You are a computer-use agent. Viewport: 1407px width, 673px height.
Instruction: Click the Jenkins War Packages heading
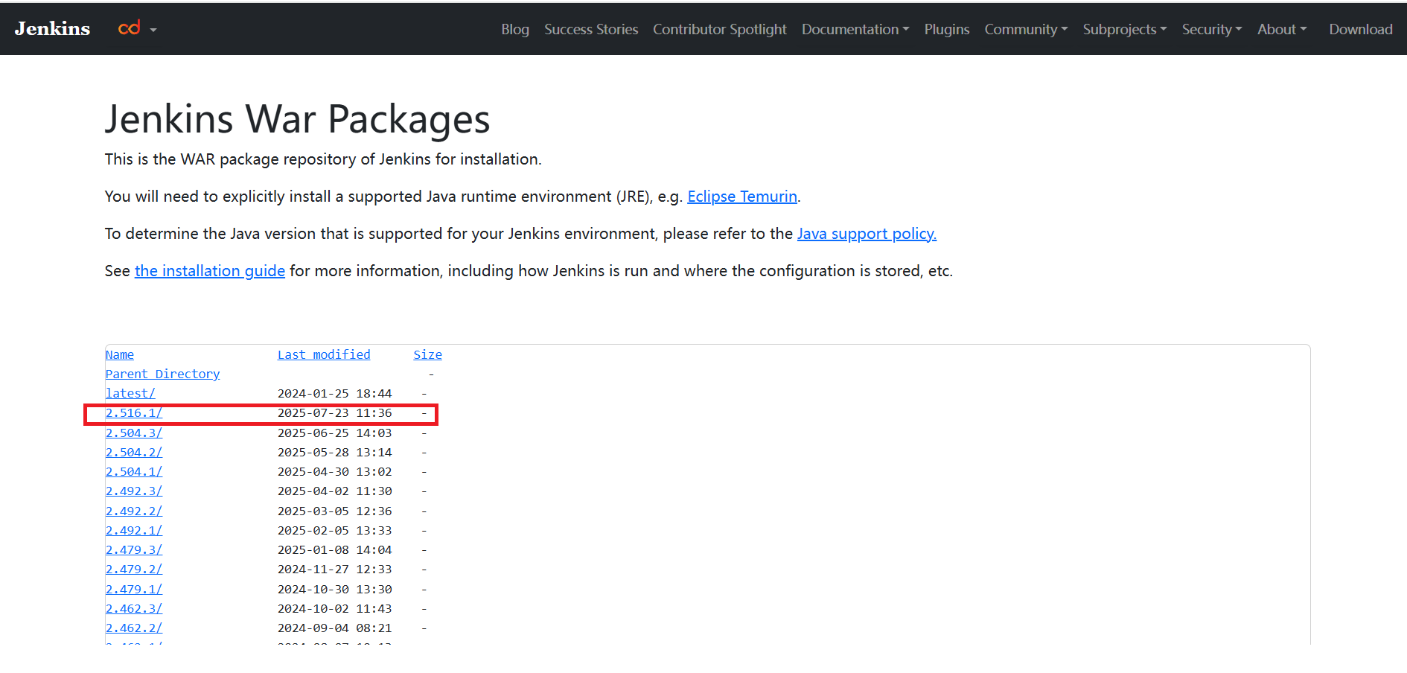click(297, 119)
